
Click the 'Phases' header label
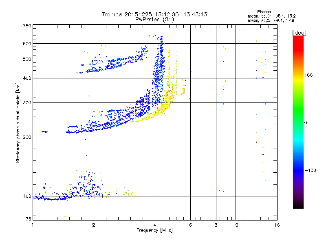click(x=264, y=12)
